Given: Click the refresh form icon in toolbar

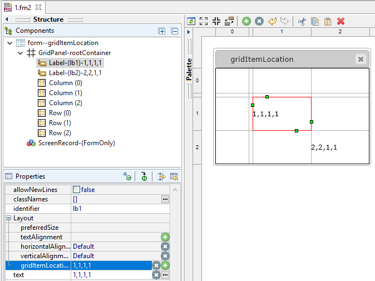Looking at the screenshot, I should [191, 21].
